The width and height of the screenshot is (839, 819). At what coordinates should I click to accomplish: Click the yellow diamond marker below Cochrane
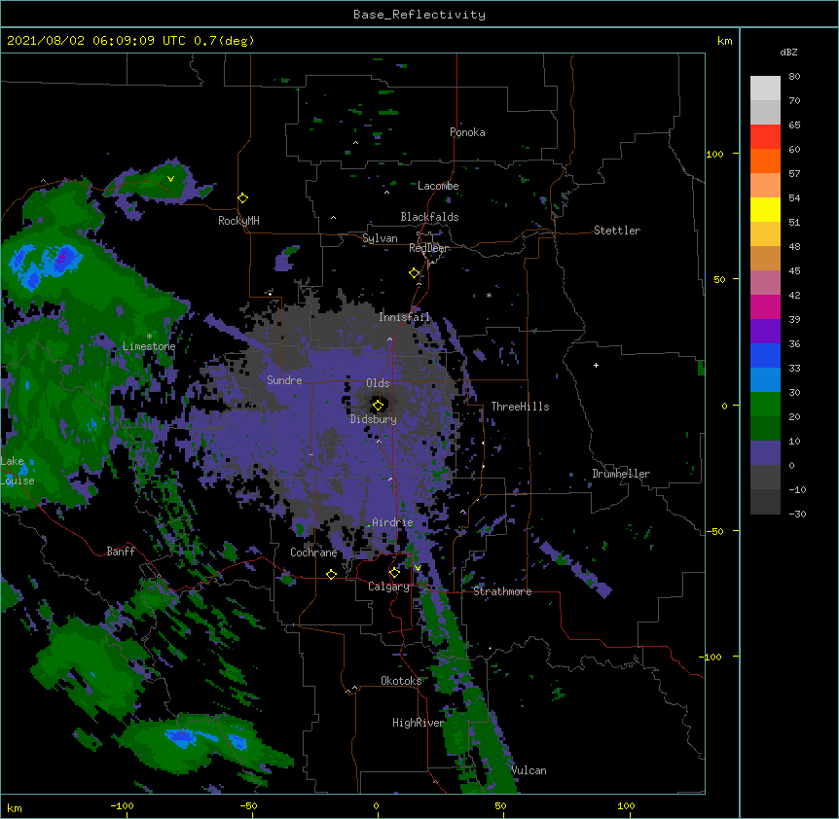[331, 574]
